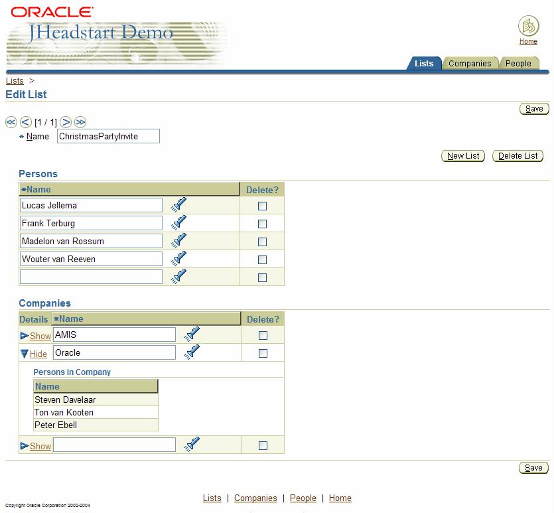Collapse Oracle details with Hide
The width and height of the screenshot is (554, 513).
pos(38,354)
